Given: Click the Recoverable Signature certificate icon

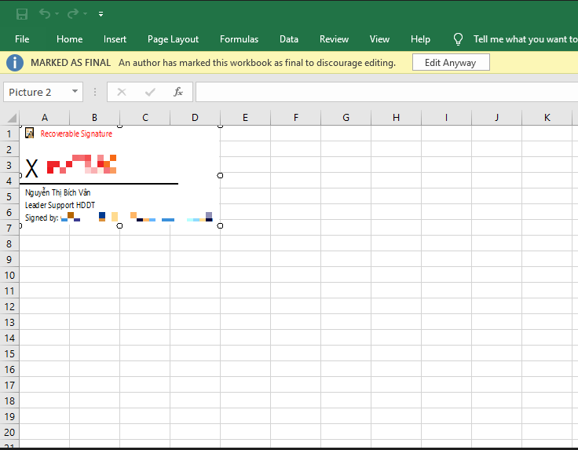Looking at the screenshot, I should click(30, 134).
